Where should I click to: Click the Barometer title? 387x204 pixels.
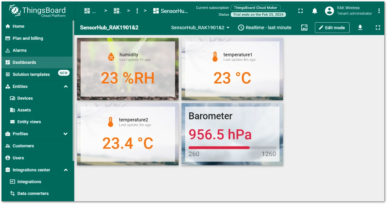[211, 116]
